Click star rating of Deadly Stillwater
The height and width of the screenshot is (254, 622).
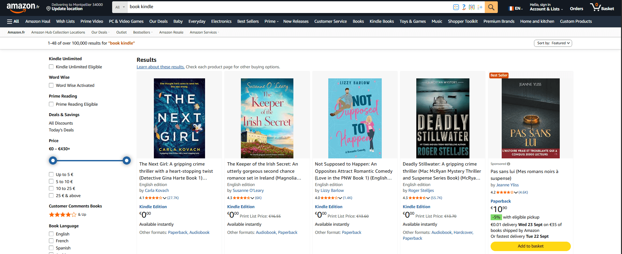[x=417, y=198]
